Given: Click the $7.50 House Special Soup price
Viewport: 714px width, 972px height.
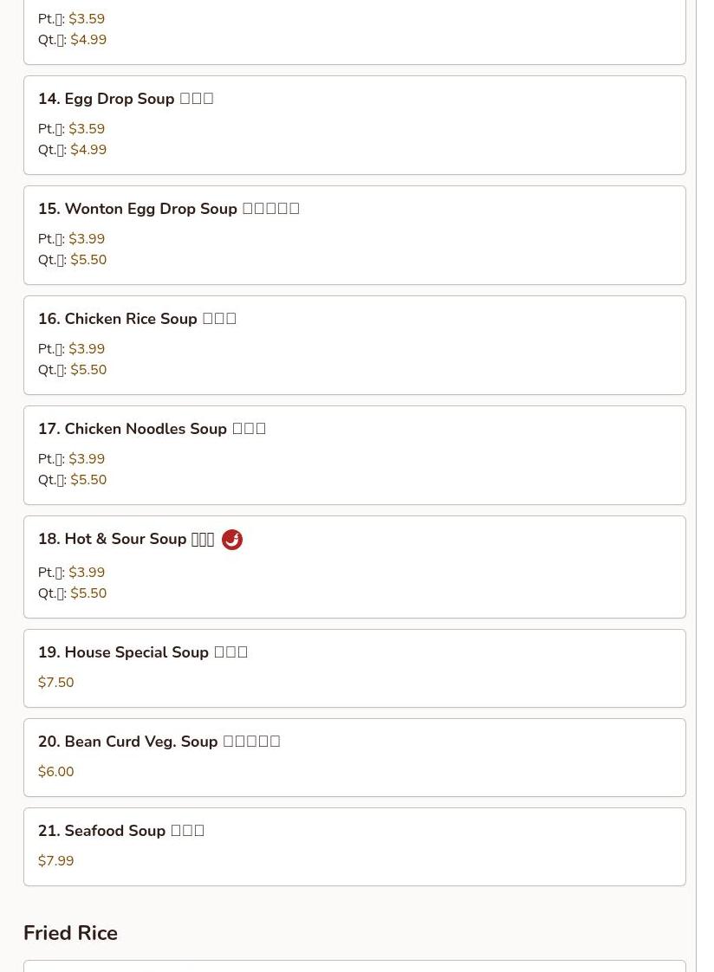Looking at the screenshot, I should [x=56, y=683].
